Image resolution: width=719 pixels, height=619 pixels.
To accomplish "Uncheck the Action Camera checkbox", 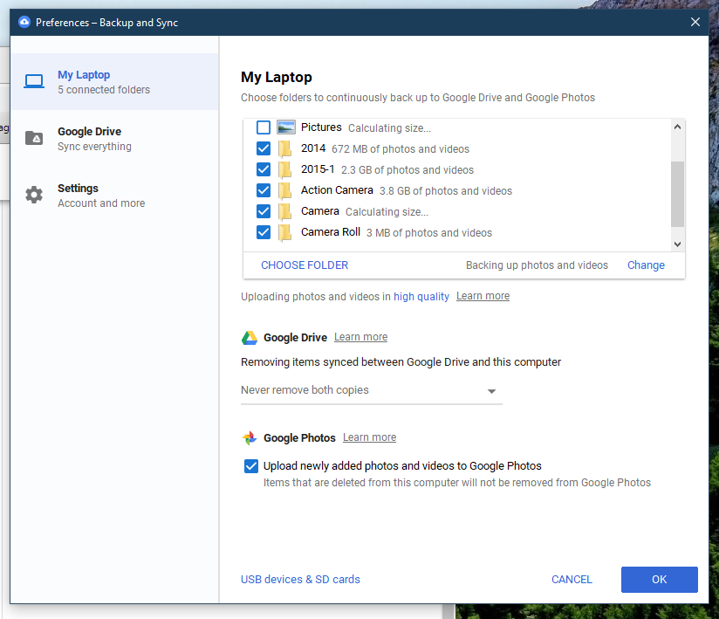I will (264, 190).
